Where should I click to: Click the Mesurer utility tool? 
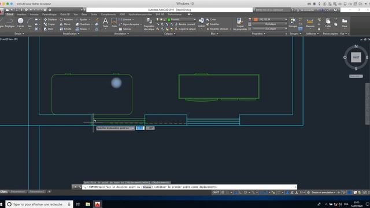310,23
